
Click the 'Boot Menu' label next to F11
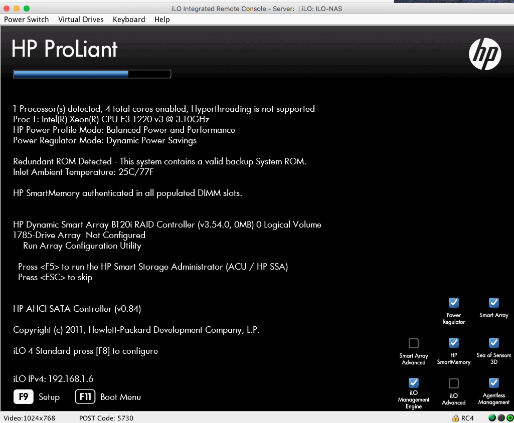click(x=121, y=397)
